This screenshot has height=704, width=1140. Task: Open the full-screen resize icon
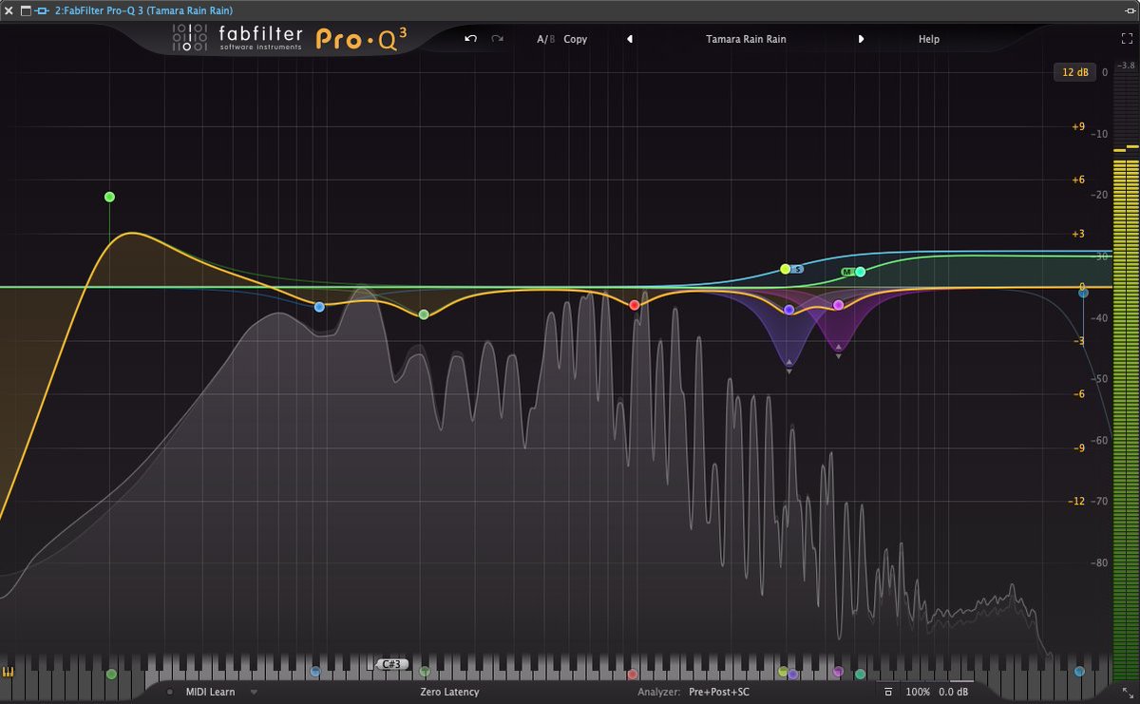1125,39
